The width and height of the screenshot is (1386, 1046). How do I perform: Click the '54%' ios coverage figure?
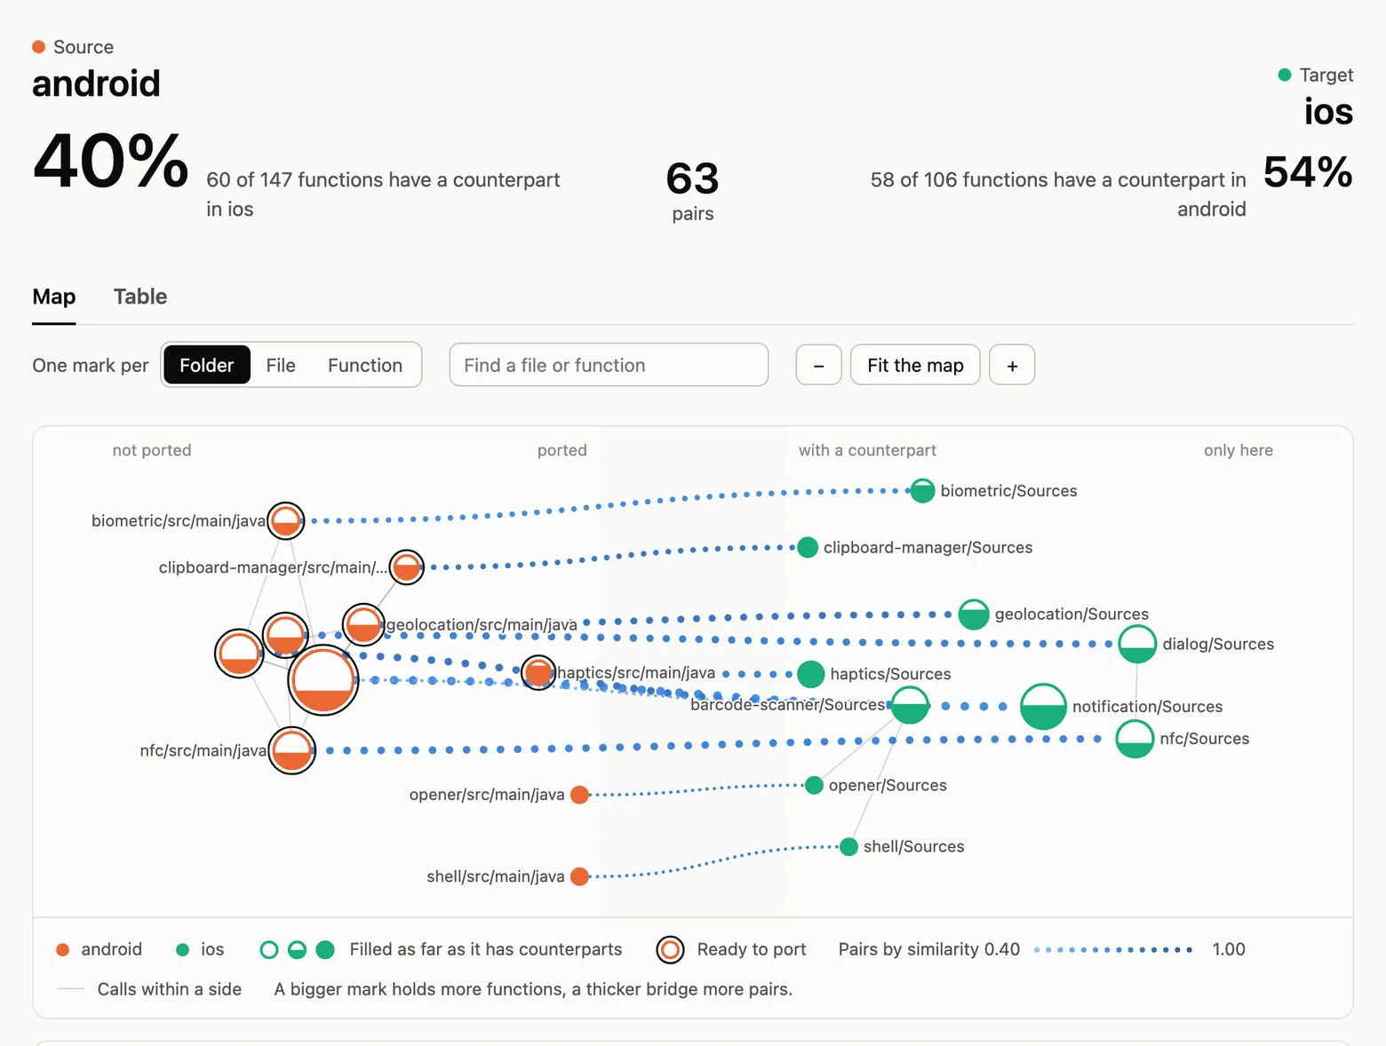pyautogui.click(x=1308, y=172)
